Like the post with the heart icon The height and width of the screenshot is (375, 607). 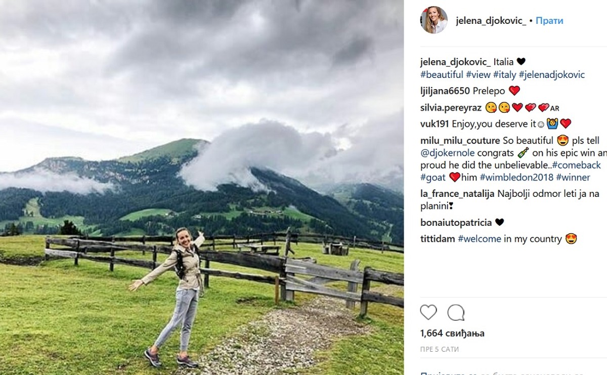coord(428,312)
